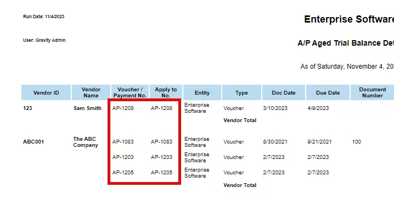Click doc date in AP-1205 row
The image size is (394, 198).
pyautogui.click(x=274, y=172)
